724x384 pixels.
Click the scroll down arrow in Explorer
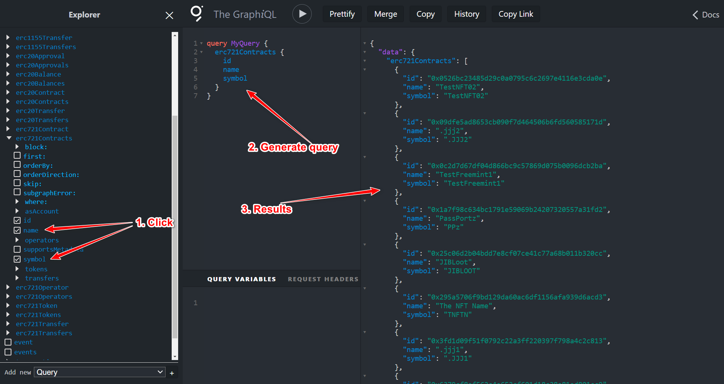coord(175,357)
